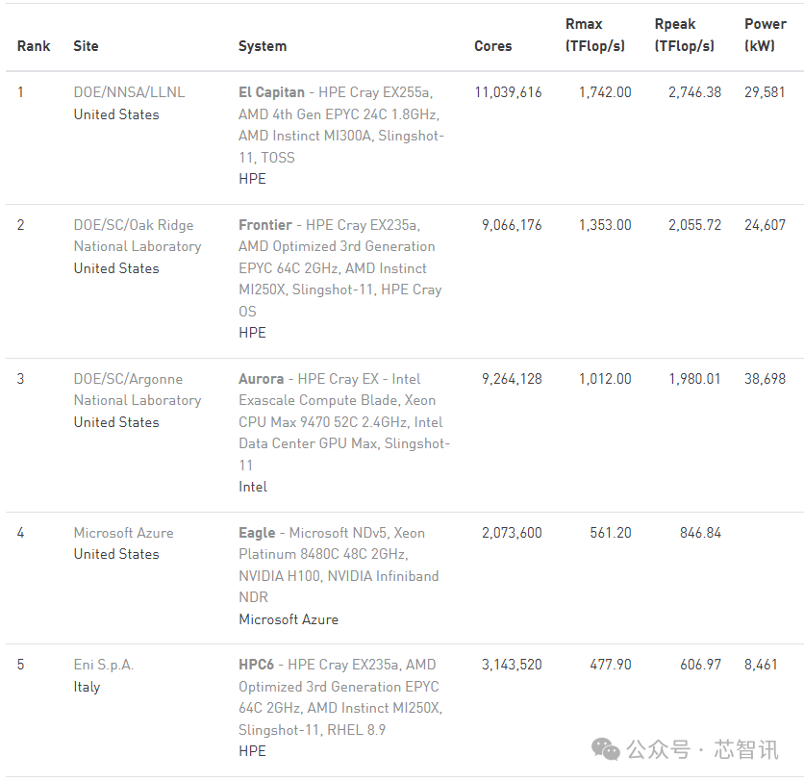
Task: Select the Eni S.p.A. site link
Action: pos(104,665)
